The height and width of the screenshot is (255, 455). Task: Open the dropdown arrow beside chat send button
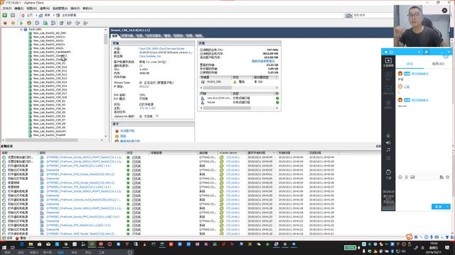[x=448, y=207]
